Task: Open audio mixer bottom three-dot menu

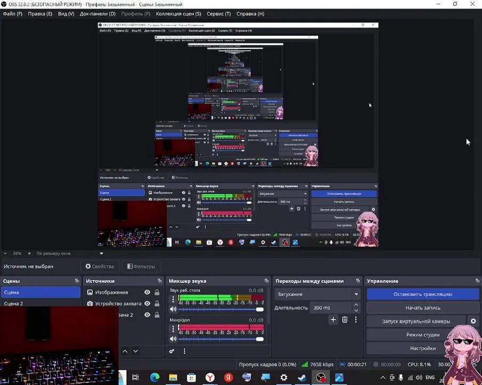Action: 185,351
